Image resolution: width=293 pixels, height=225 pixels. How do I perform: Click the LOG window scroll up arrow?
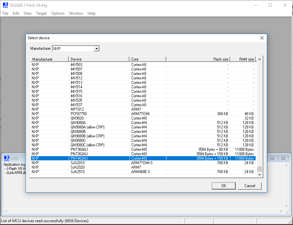(x=286, y=165)
